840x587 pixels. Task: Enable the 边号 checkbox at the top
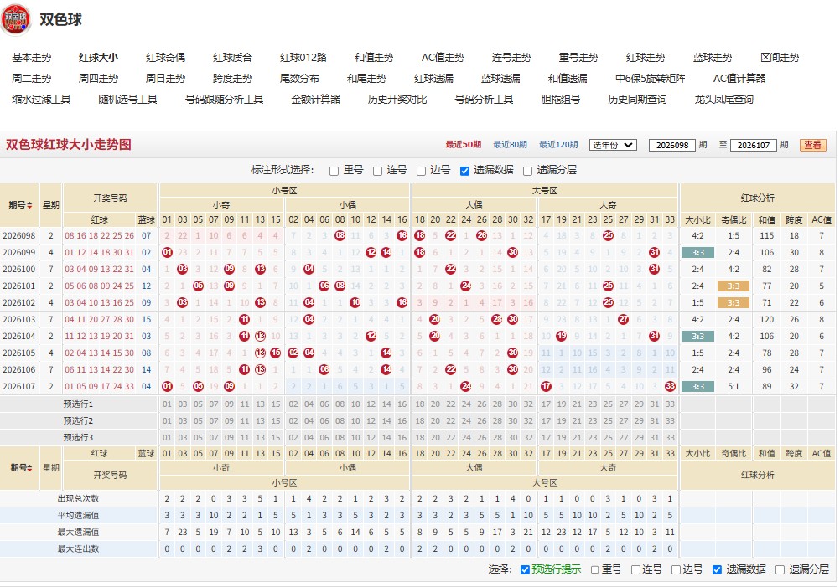(x=421, y=171)
